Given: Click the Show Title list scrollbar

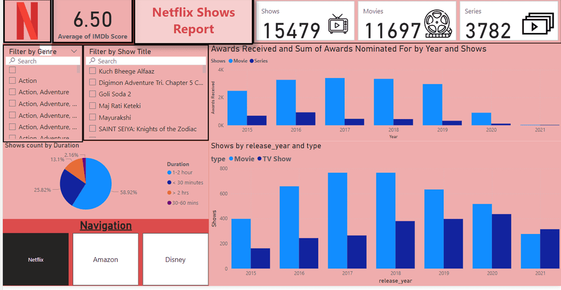Looking at the screenshot, I should [x=204, y=69].
